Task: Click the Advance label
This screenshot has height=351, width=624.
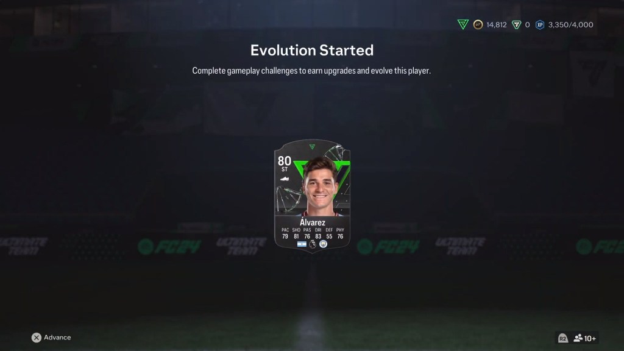Action: tap(57, 338)
